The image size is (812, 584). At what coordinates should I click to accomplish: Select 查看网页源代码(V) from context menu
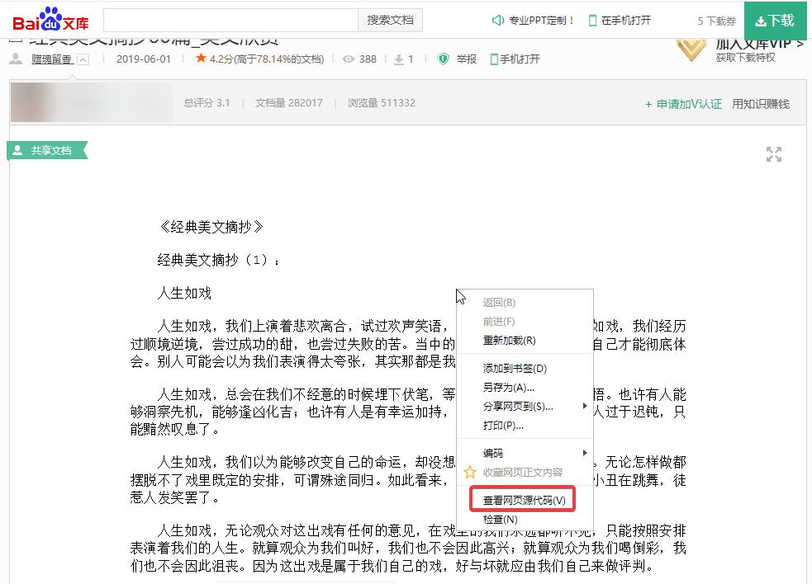point(524,500)
